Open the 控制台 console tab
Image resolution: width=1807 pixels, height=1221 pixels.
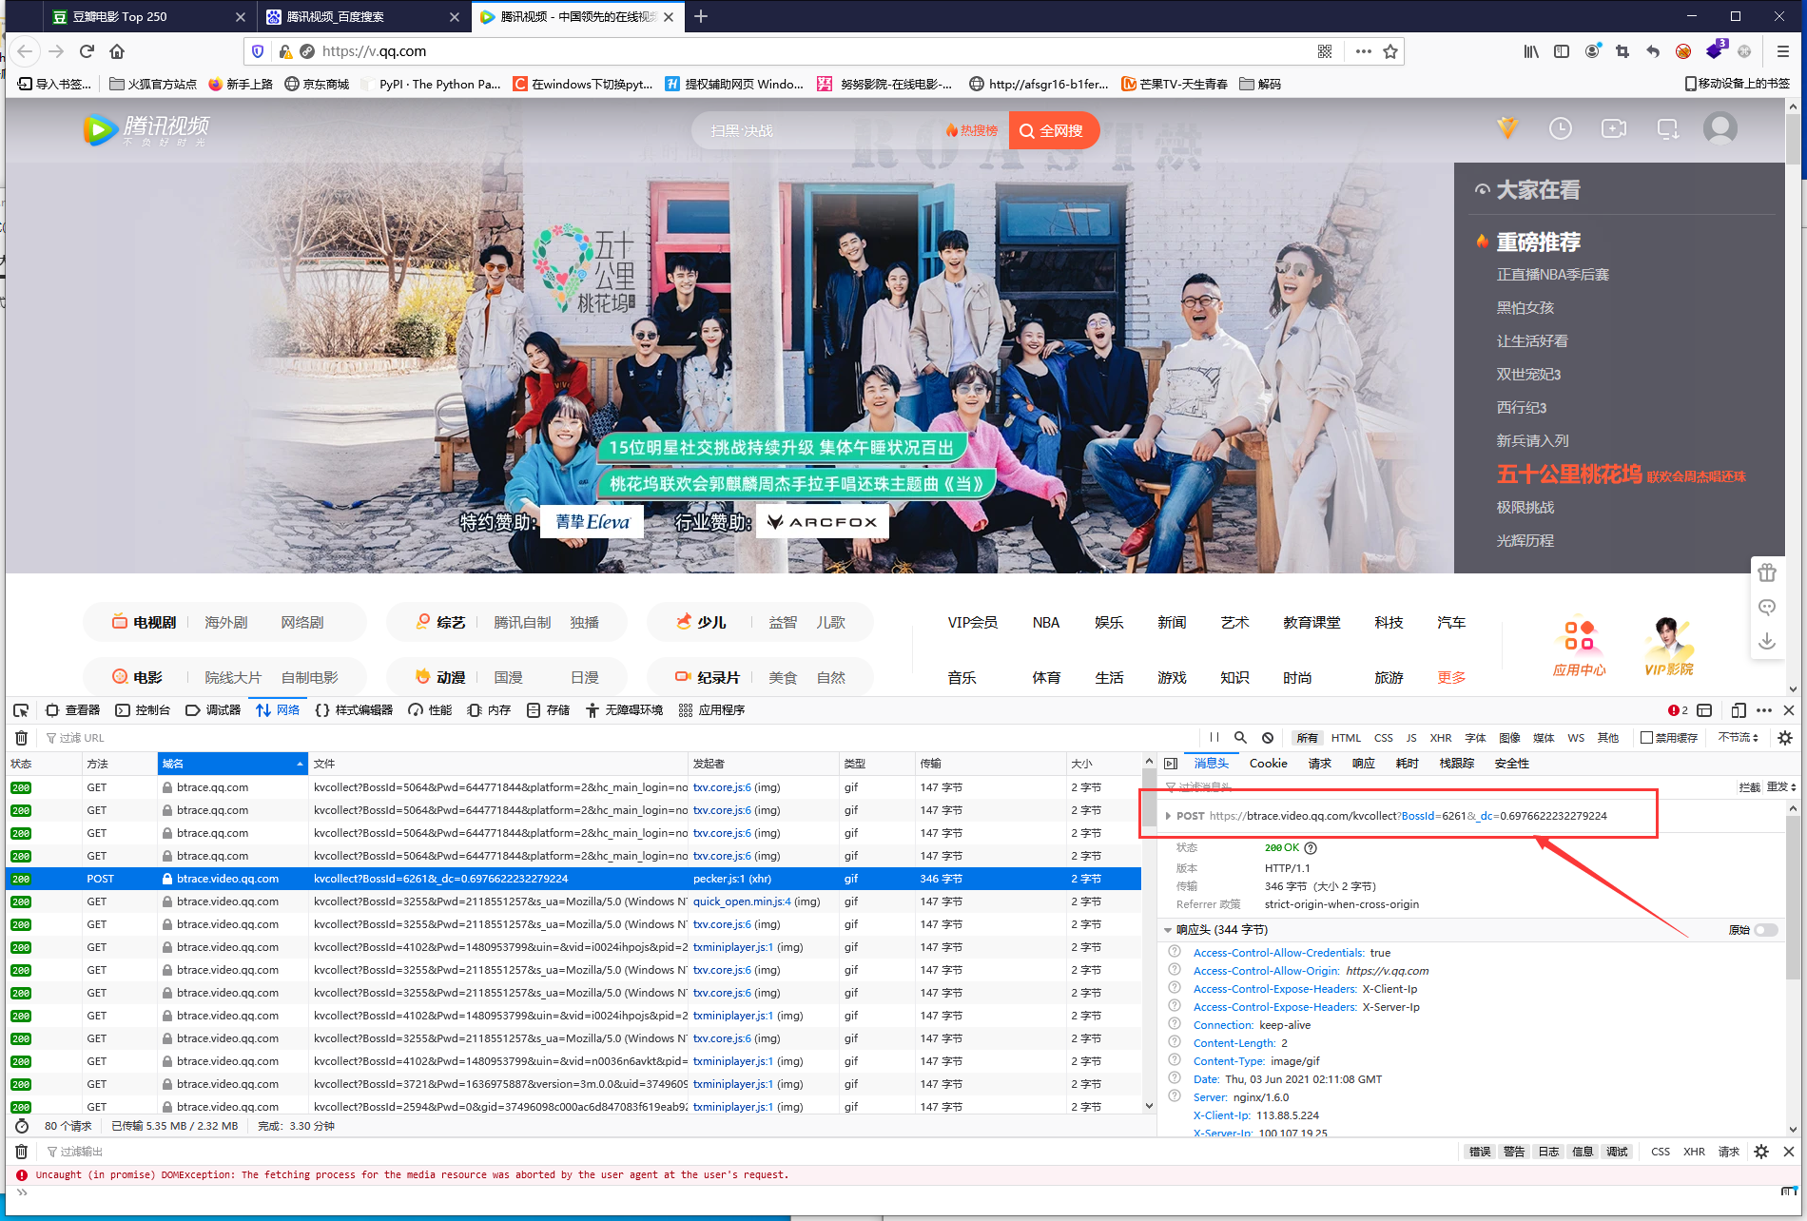(143, 710)
